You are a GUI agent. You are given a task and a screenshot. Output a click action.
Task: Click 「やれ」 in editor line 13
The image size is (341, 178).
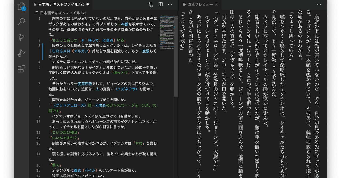coord(139,143)
